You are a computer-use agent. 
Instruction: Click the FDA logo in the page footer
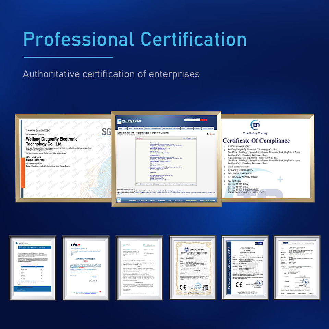click(x=119, y=200)
